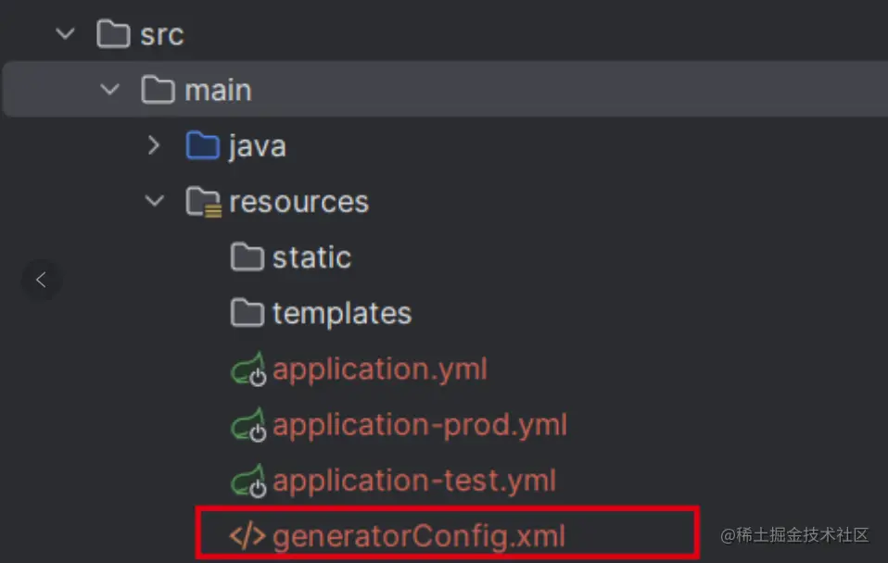Click the src folder icon
Image resolution: width=888 pixels, height=563 pixels.
point(113,34)
